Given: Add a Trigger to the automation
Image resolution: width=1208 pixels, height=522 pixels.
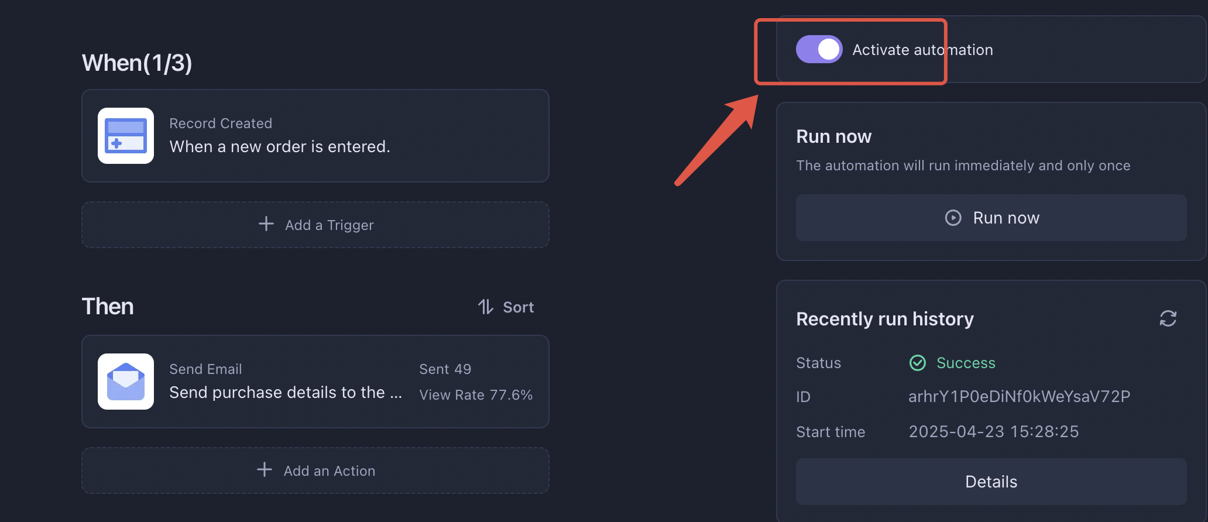Looking at the screenshot, I should [315, 225].
